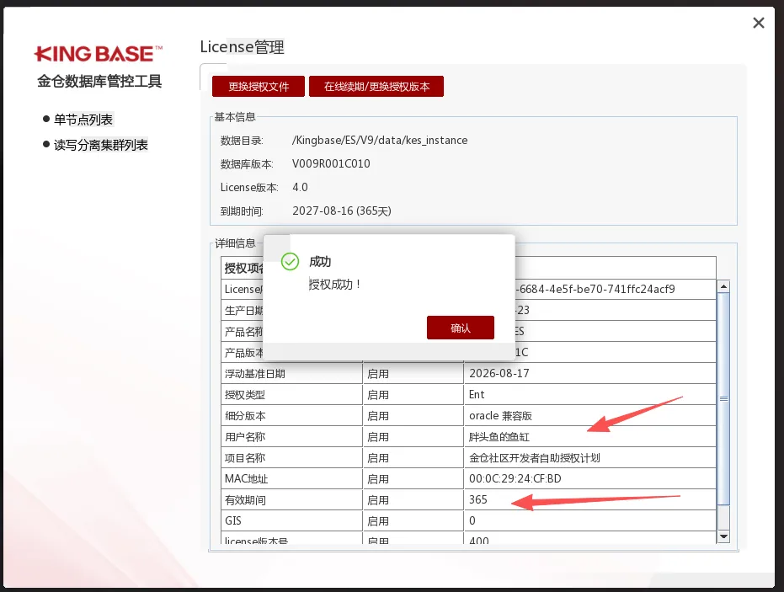This screenshot has height=592, width=784.
Task: Select value 胖头鱼的鱼缸
Action: pyautogui.click(x=499, y=436)
